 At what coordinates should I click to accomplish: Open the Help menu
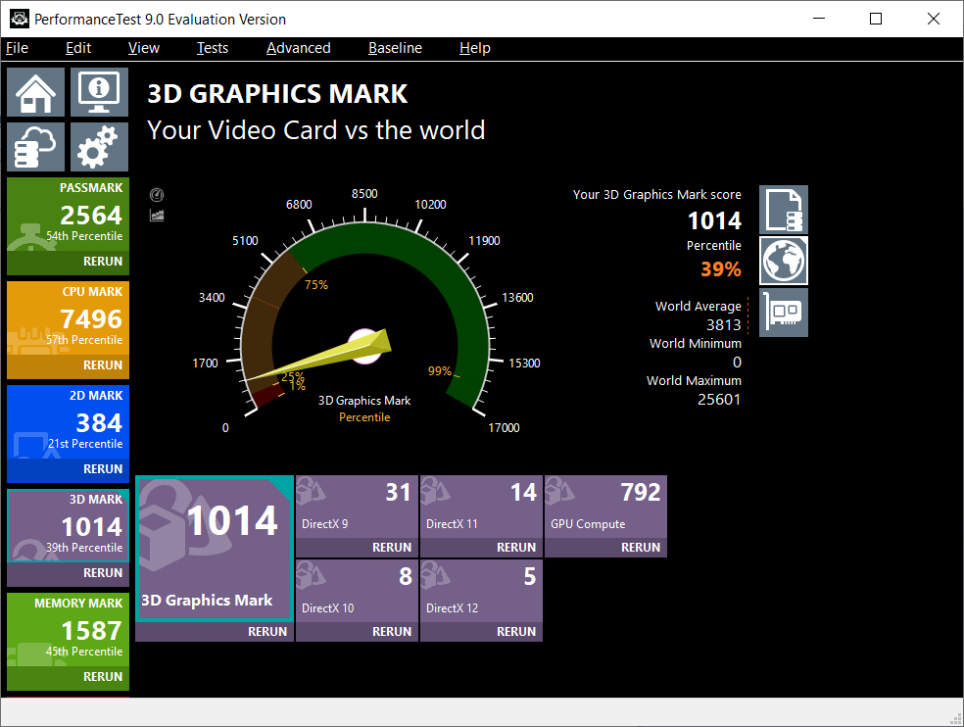[474, 48]
